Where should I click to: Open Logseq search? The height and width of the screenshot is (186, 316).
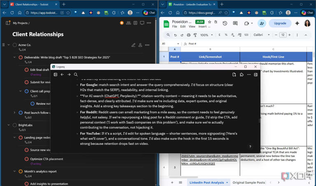coord(76,74)
